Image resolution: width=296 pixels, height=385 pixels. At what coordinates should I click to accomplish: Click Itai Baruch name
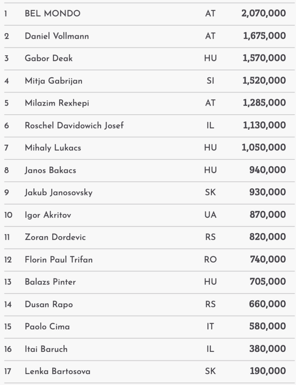click(x=46, y=349)
